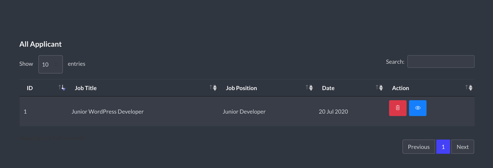The width and height of the screenshot is (493, 168).
Task: Click the ID header label
Action: (x=30, y=88)
